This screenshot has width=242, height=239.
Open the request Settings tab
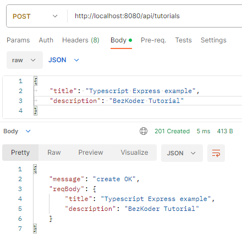click(x=213, y=40)
